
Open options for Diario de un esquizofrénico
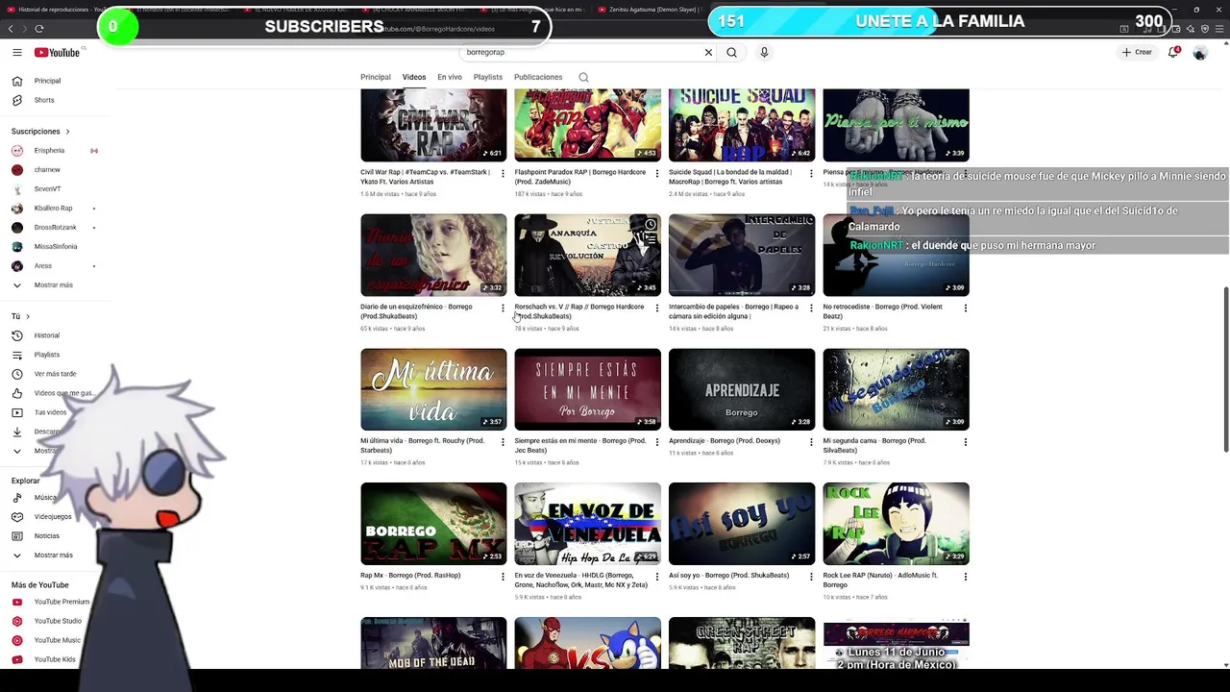pyautogui.click(x=503, y=309)
